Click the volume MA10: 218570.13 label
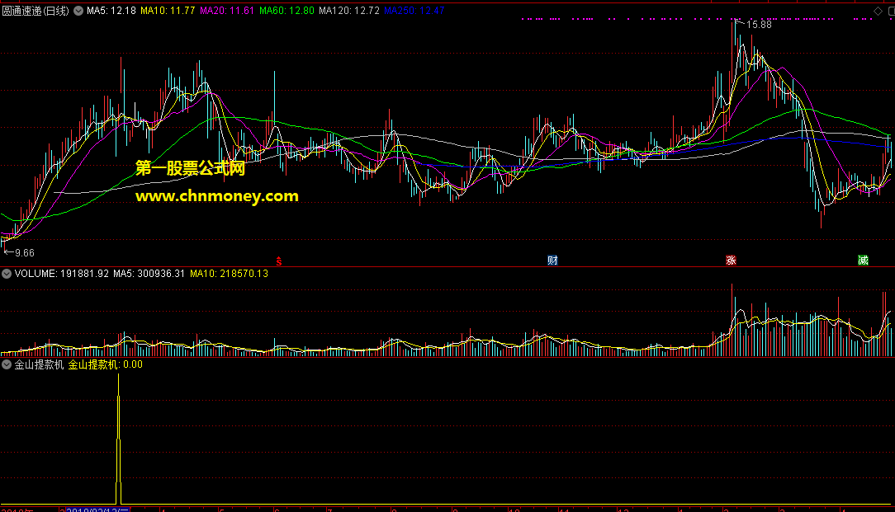Image resolution: width=895 pixels, height=512 pixels. click(x=229, y=274)
